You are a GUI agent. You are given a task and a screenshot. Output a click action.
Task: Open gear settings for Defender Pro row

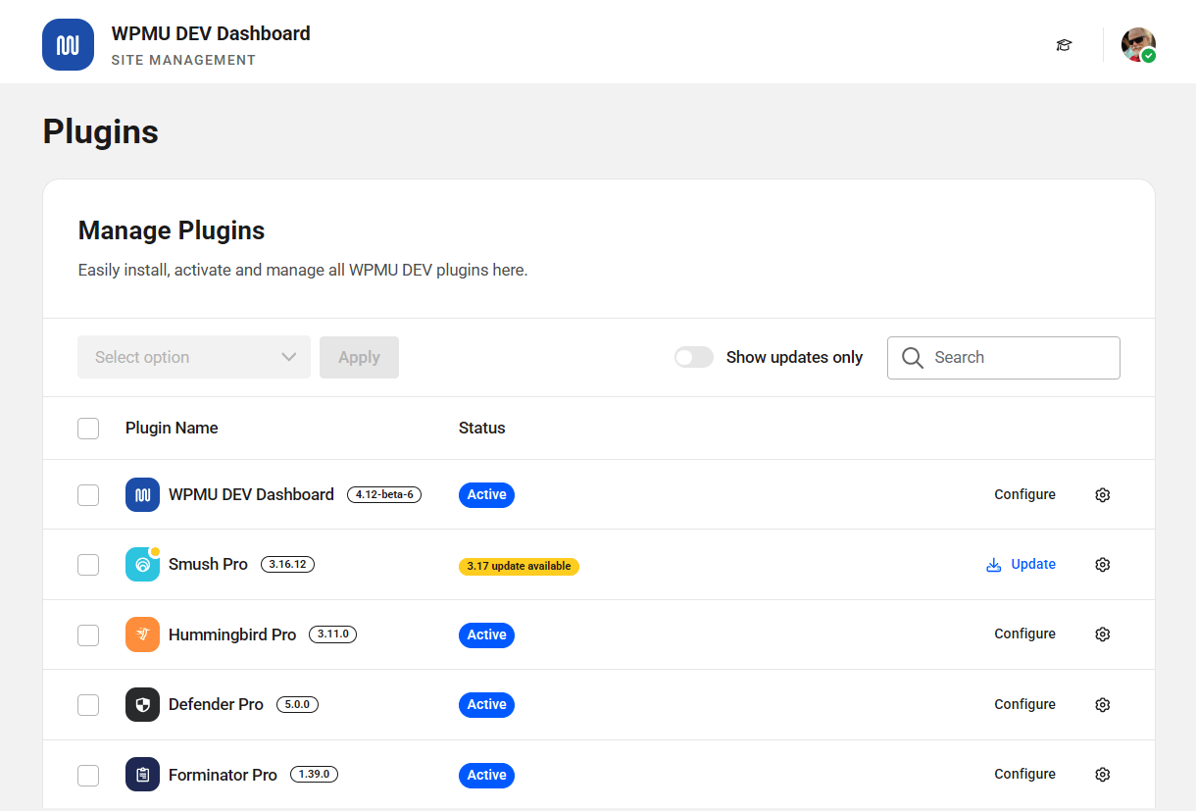tap(1102, 705)
